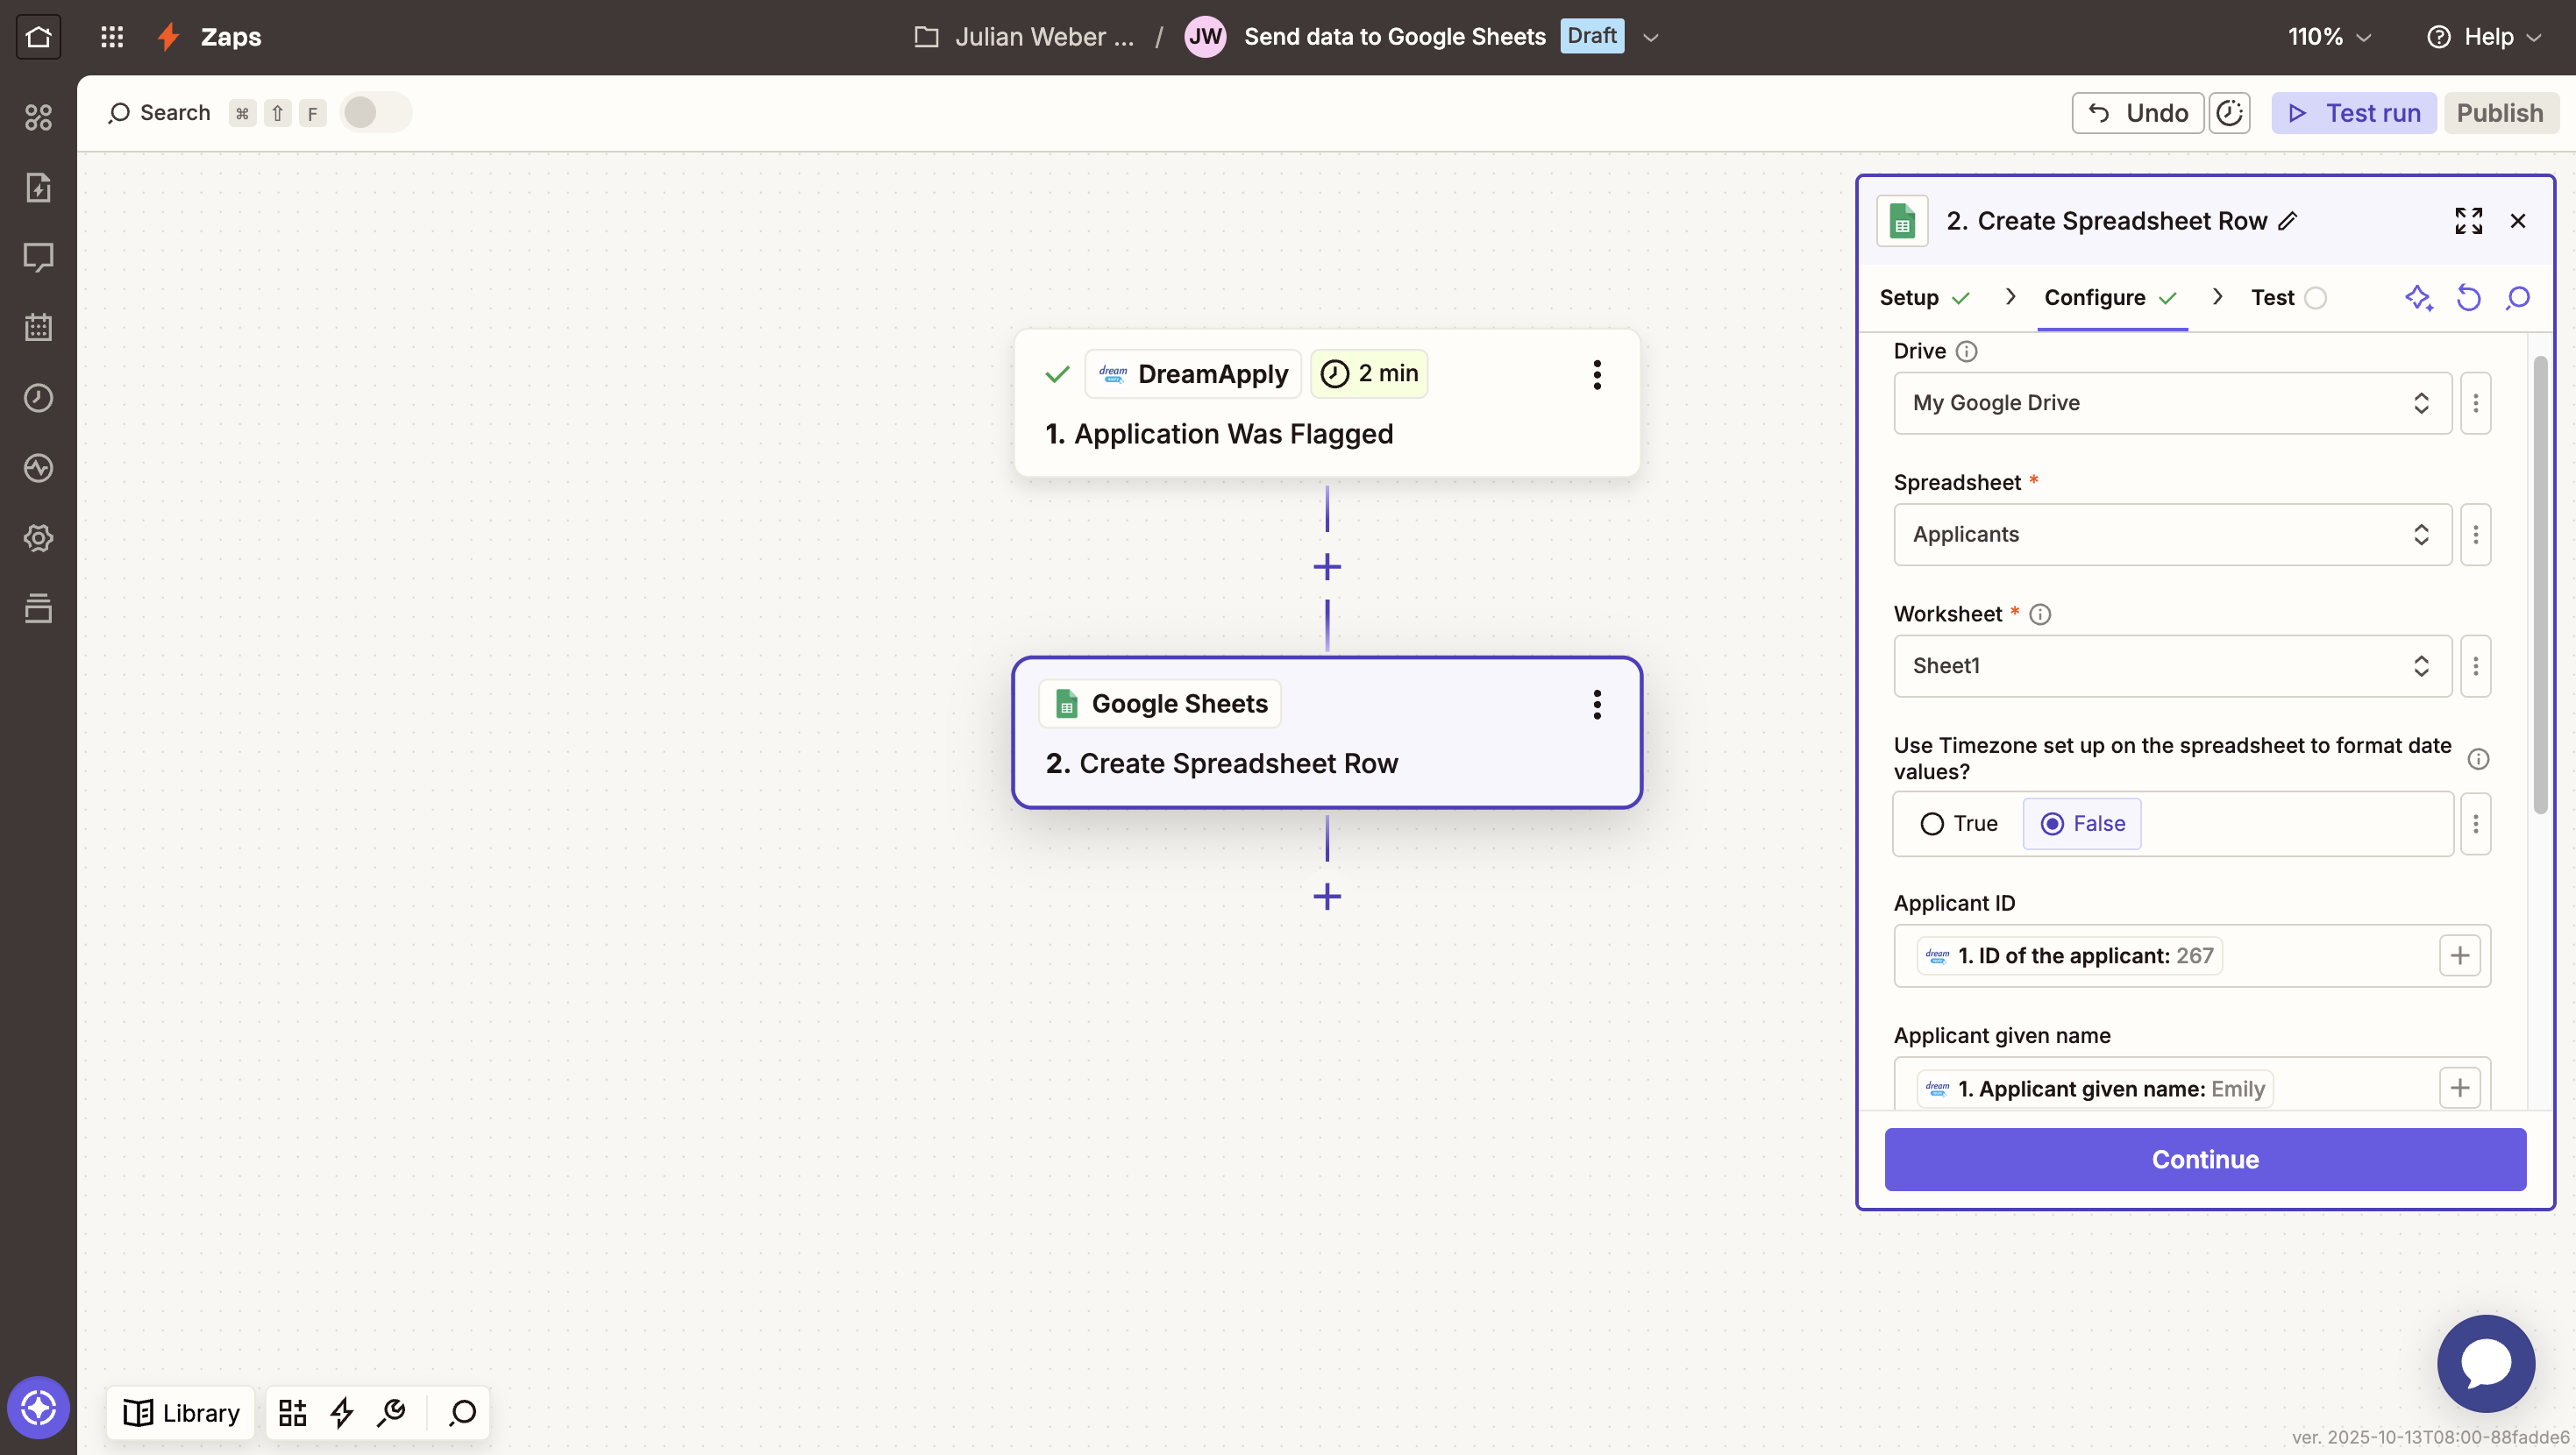Open the sidebar apps/assets icon
2576x1455 pixels.
38,118
